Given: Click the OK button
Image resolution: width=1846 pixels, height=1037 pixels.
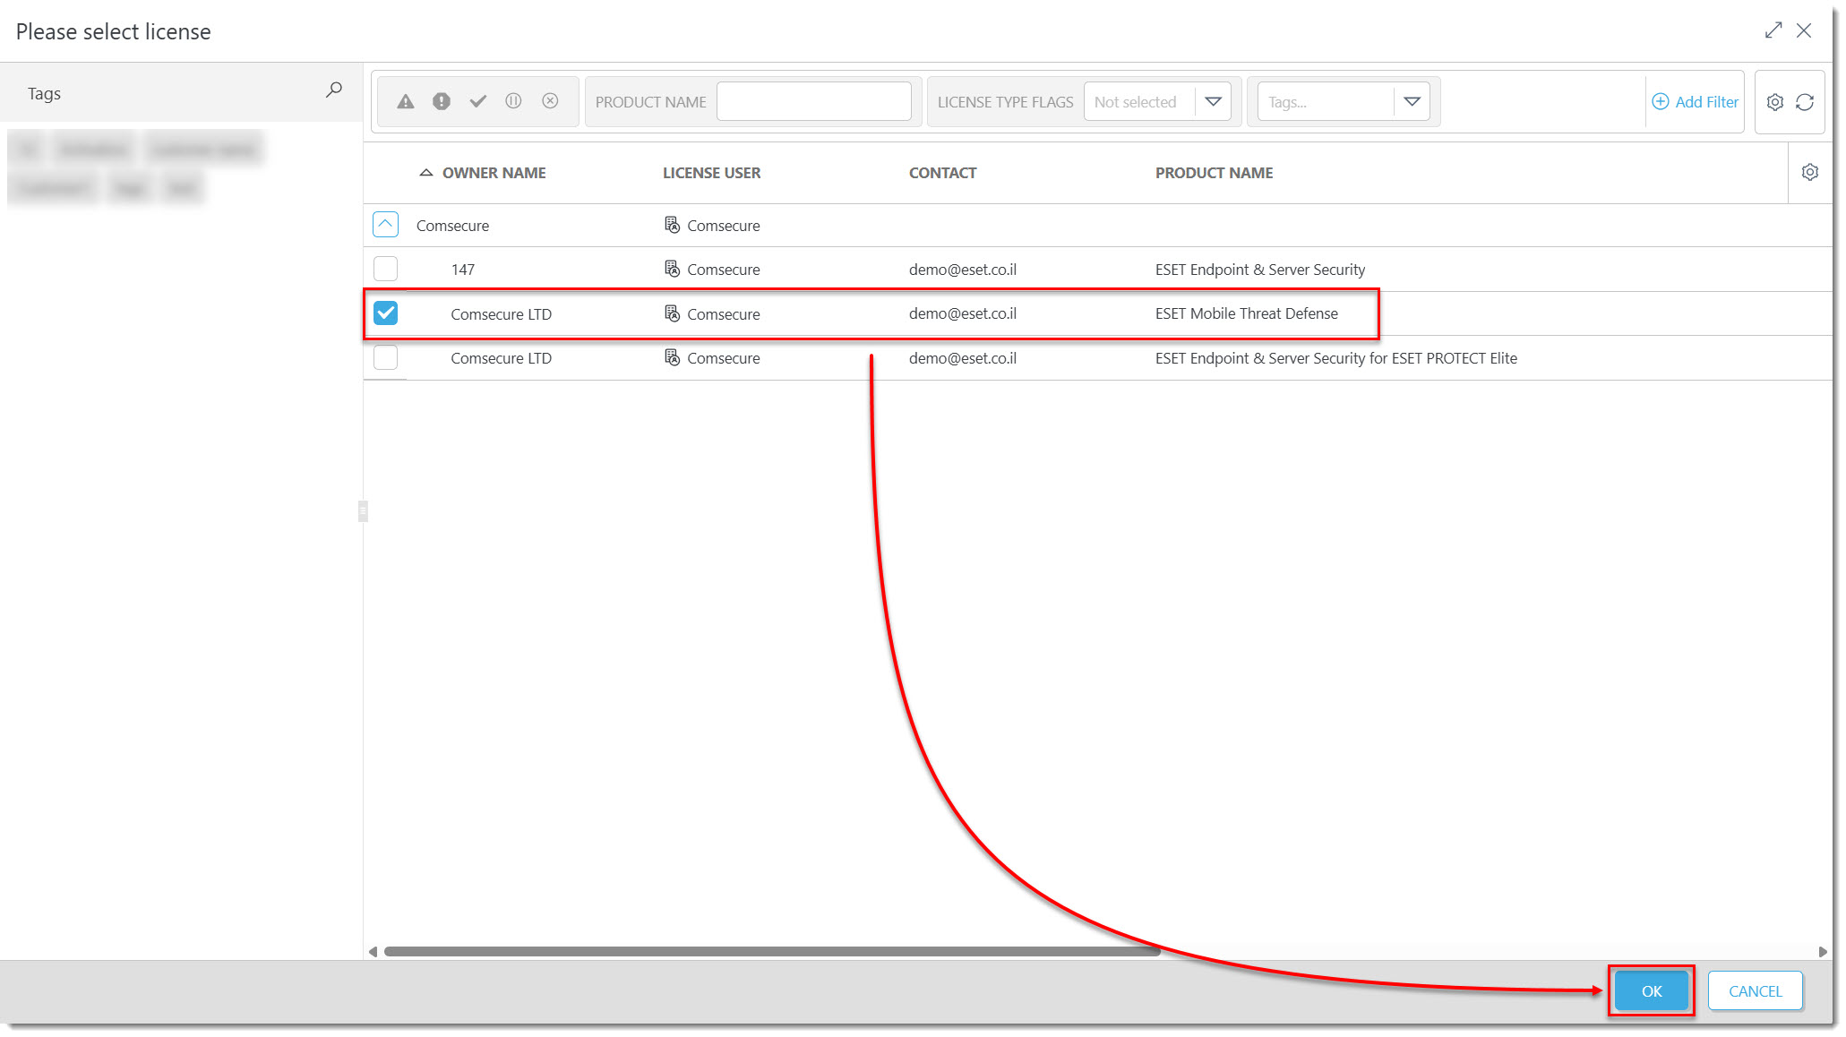Looking at the screenshot, I should coord(1651,990).
